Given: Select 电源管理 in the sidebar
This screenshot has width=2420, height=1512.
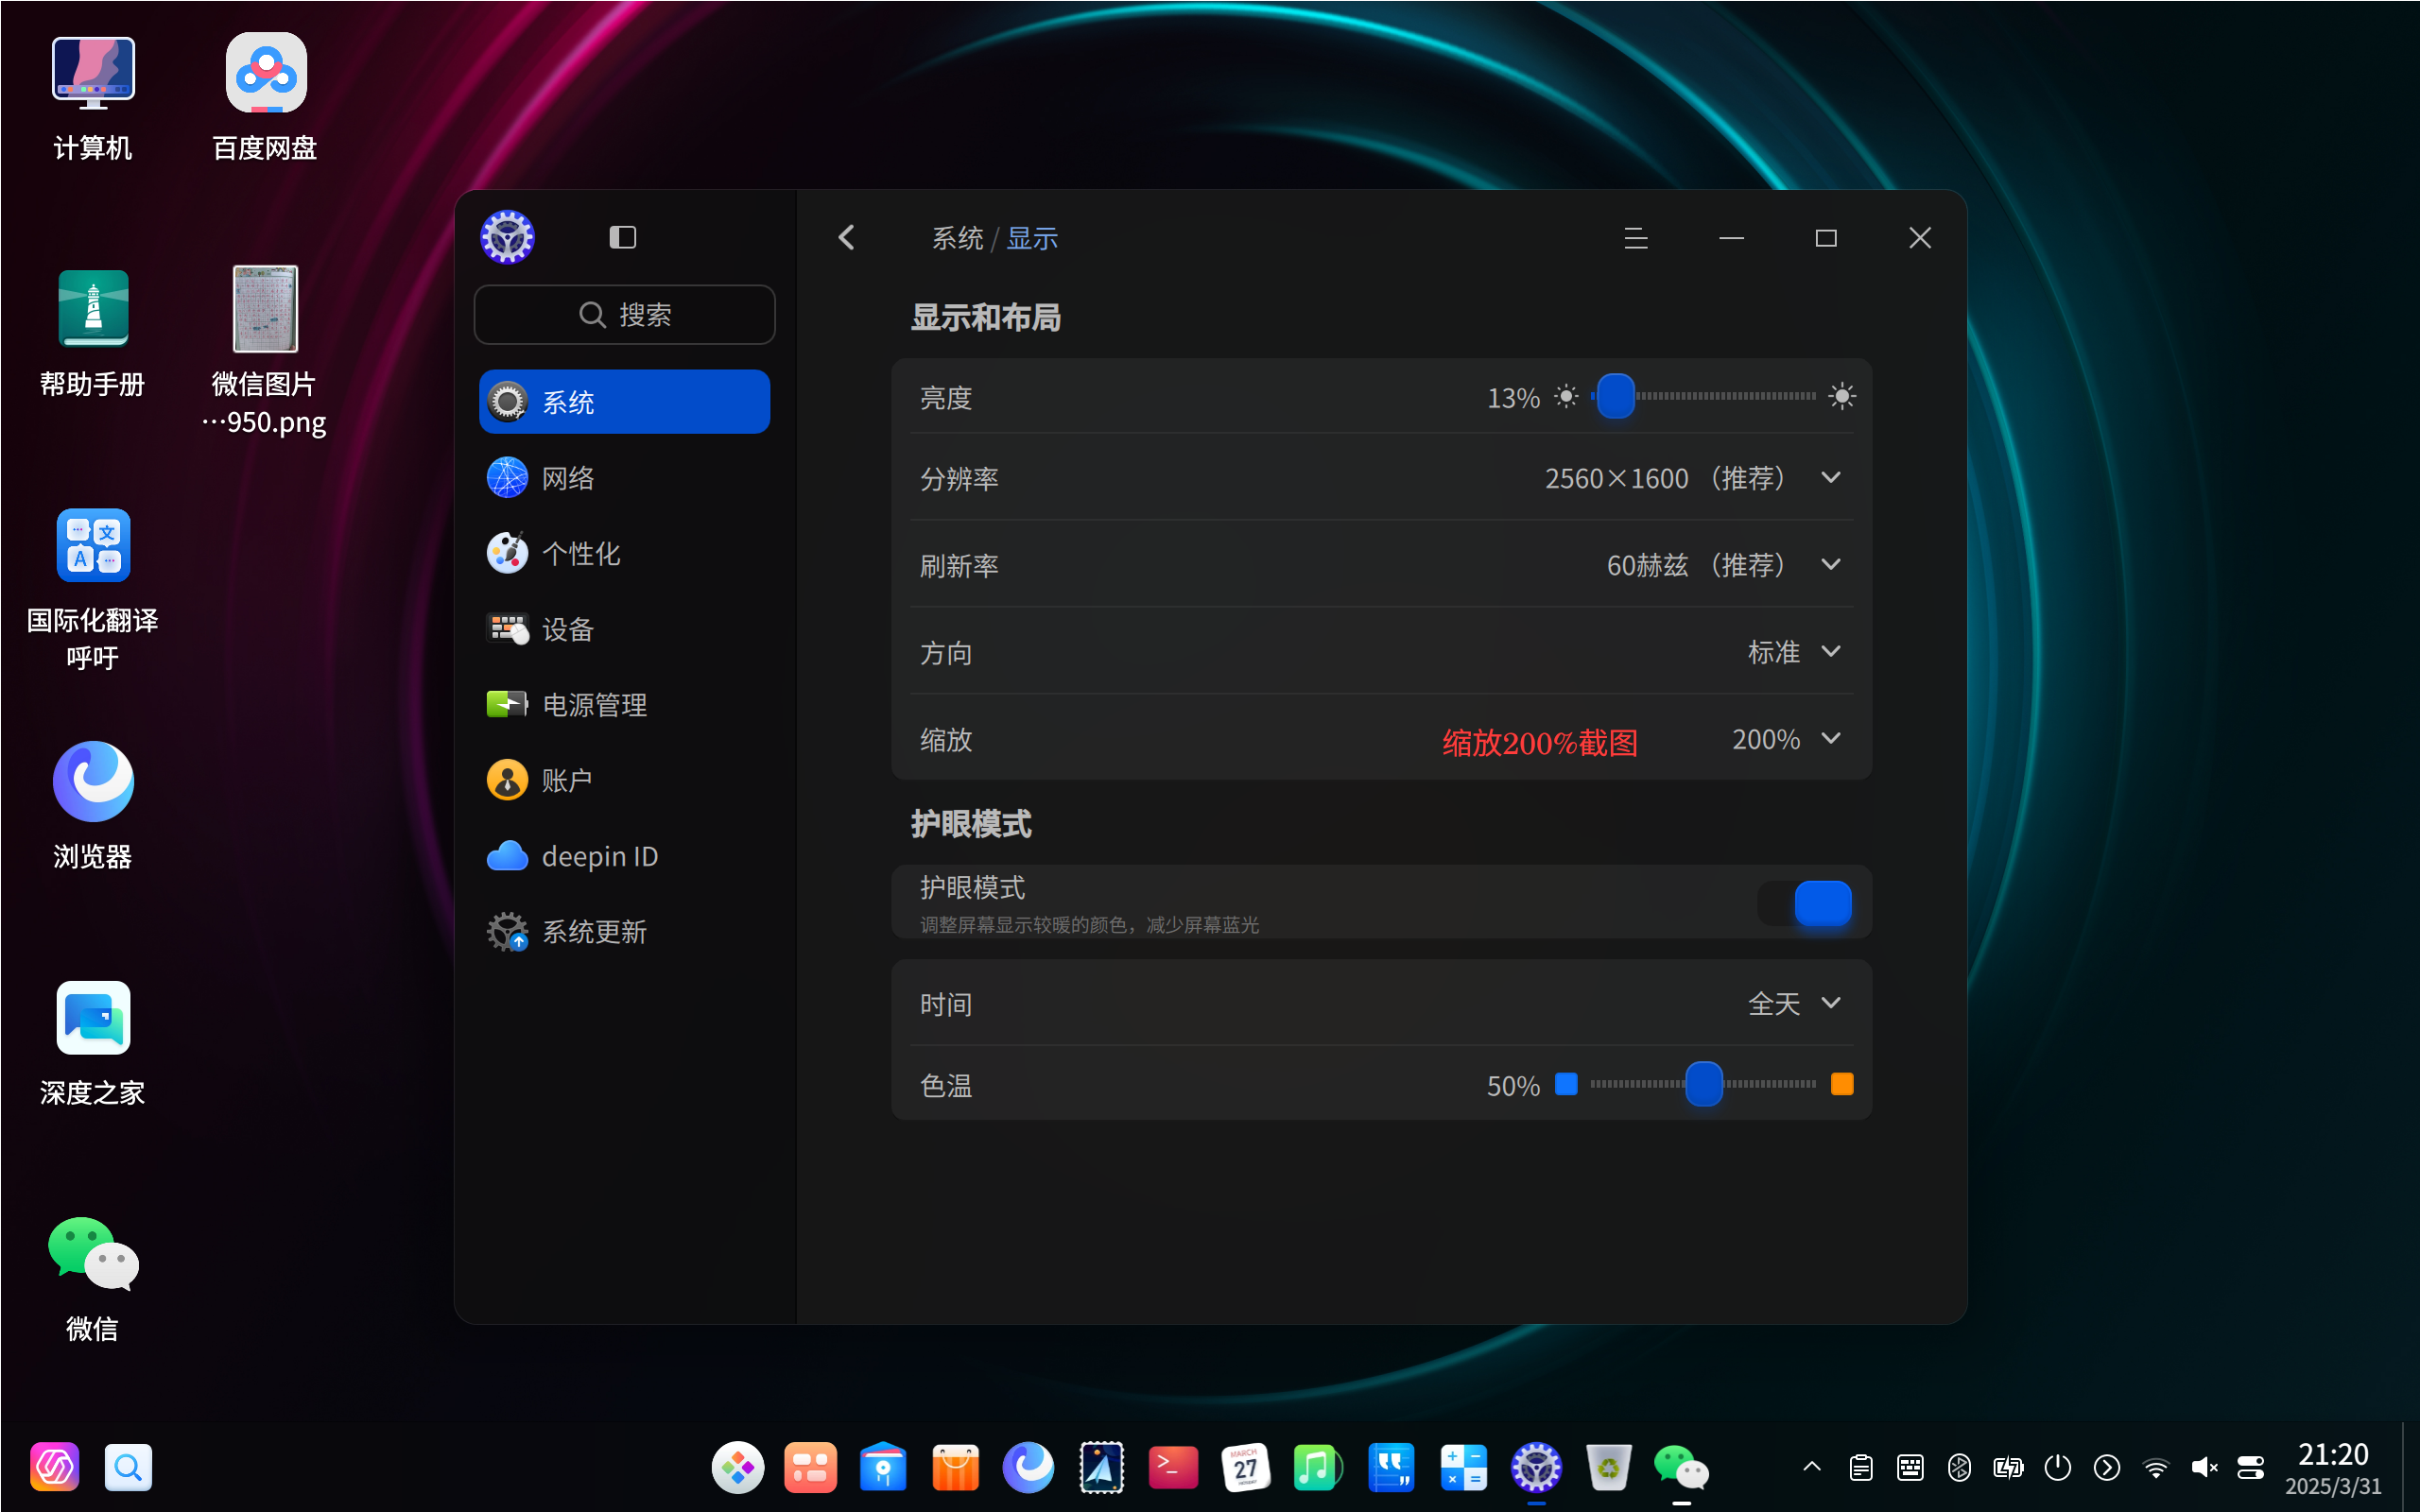Looking at the screenshot, I should click(x=624, y=705).
